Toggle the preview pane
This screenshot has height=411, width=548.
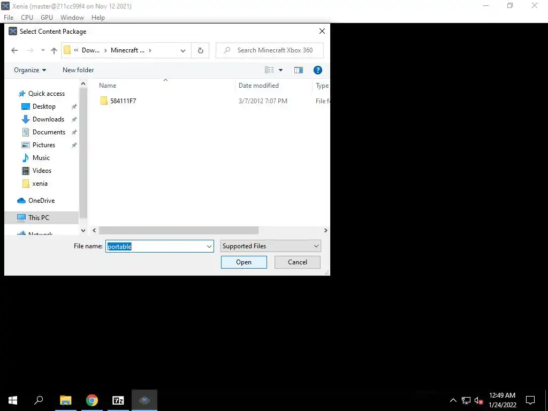pos(299,70)
